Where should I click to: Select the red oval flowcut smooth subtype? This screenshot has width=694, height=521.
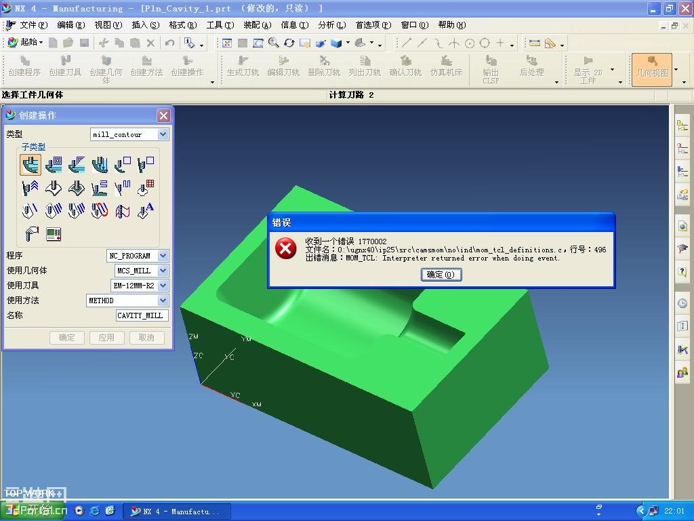click(x=100, y=210)
